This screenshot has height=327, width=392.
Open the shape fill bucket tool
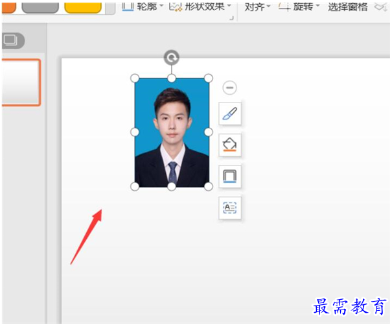coord(230,145)
